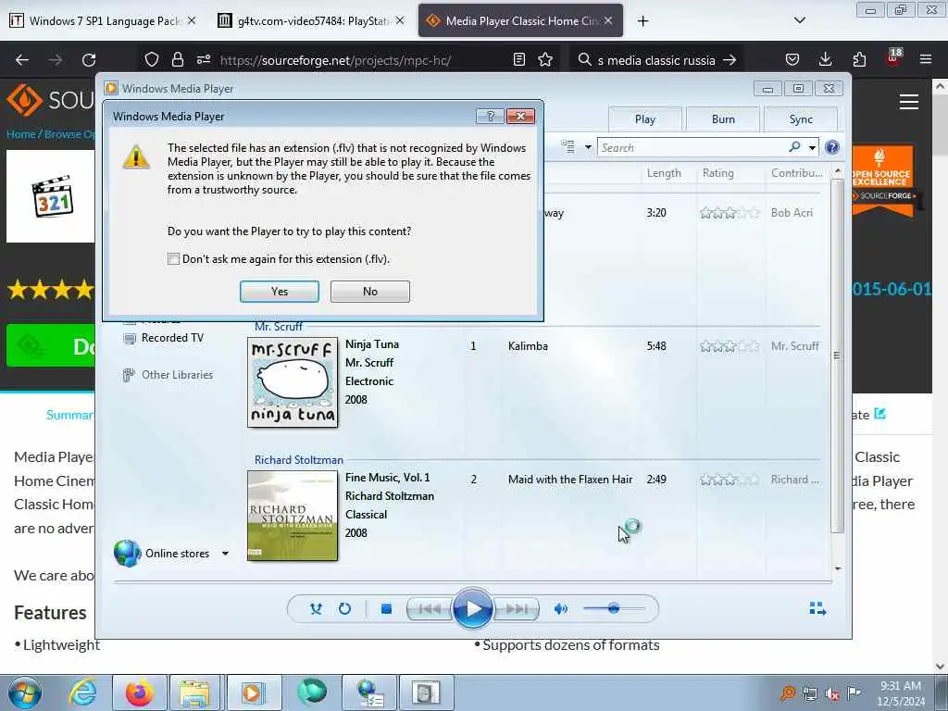Switch to Now Playing view icon
The width and height of the screenshot is (948, 711).
pyautogui.click(x=817, y=609)
